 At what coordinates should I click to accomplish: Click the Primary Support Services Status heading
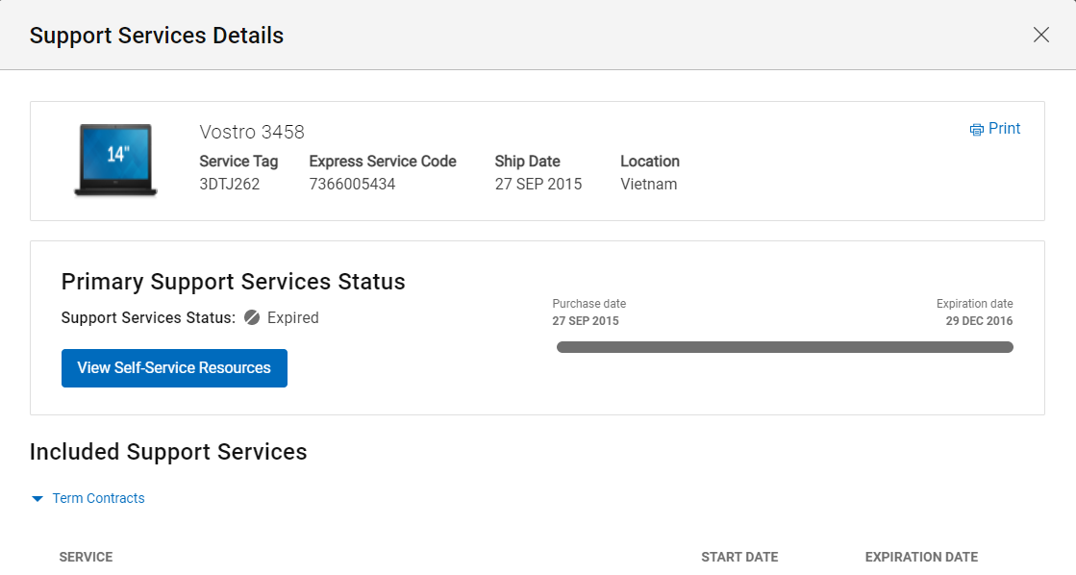pyautogui.click(x=233, y=282)
